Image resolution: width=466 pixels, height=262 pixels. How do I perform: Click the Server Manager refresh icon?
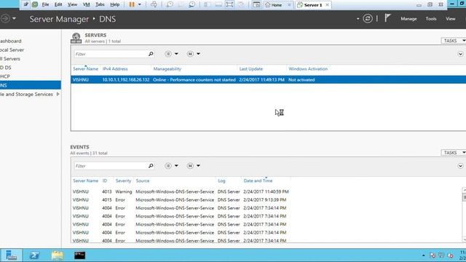click(x=368, y=19)
